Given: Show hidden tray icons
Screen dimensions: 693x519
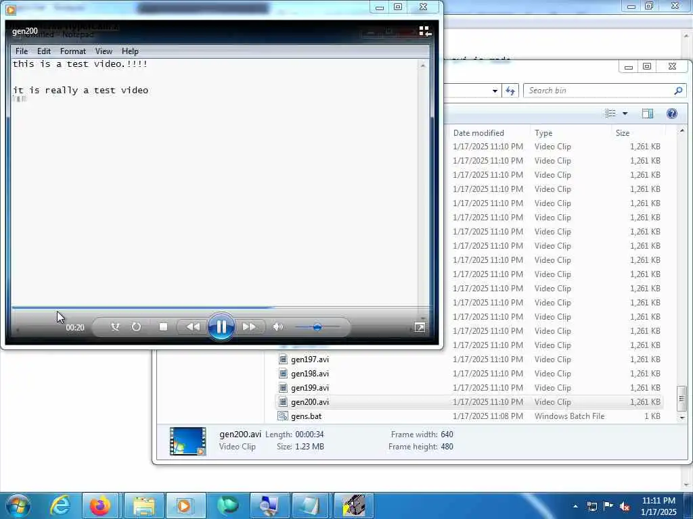Looking at the screenshot, I should tap(575, 506).
